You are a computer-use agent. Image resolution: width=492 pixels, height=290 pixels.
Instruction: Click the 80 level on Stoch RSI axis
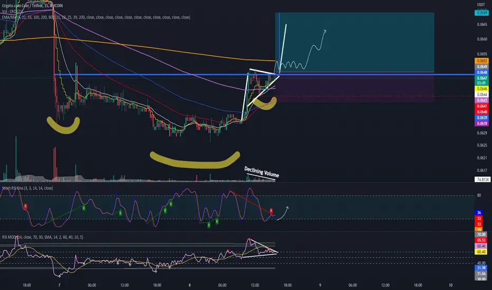[479, 195]
